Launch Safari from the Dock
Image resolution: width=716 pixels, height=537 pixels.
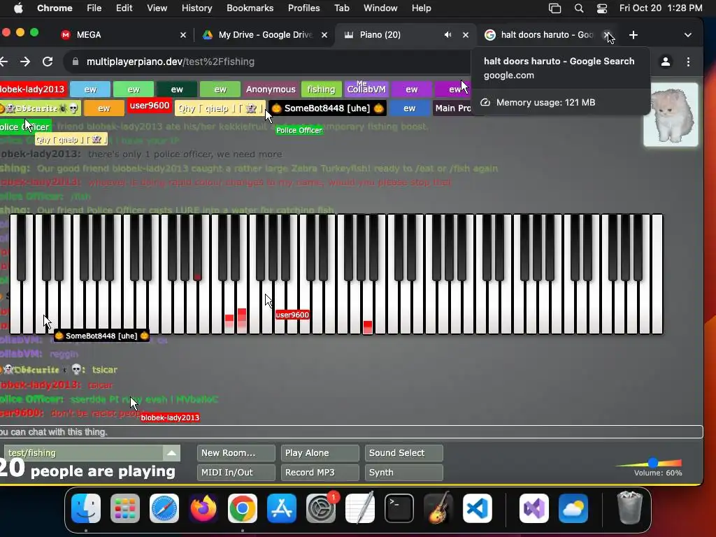(x=164, y=508)
